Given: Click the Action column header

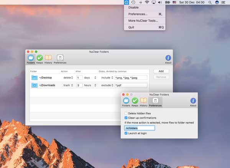Looking at the screenshot, I should point(64,71).
